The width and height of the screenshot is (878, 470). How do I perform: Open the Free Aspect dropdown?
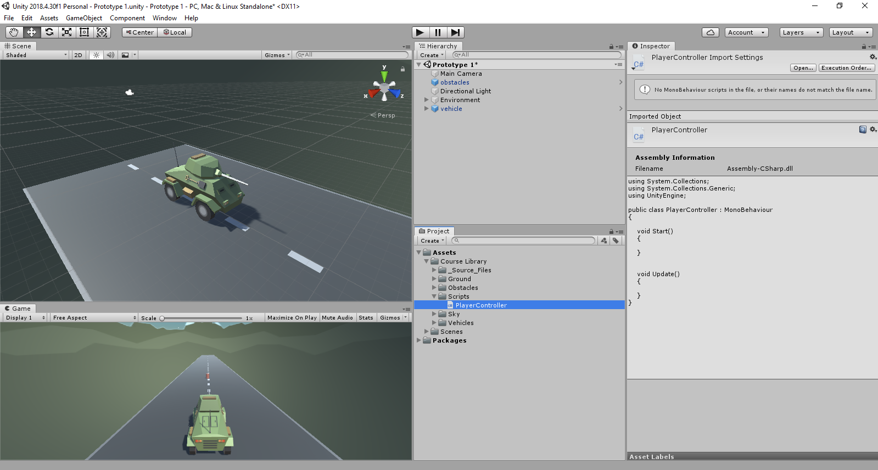[94, 318]
